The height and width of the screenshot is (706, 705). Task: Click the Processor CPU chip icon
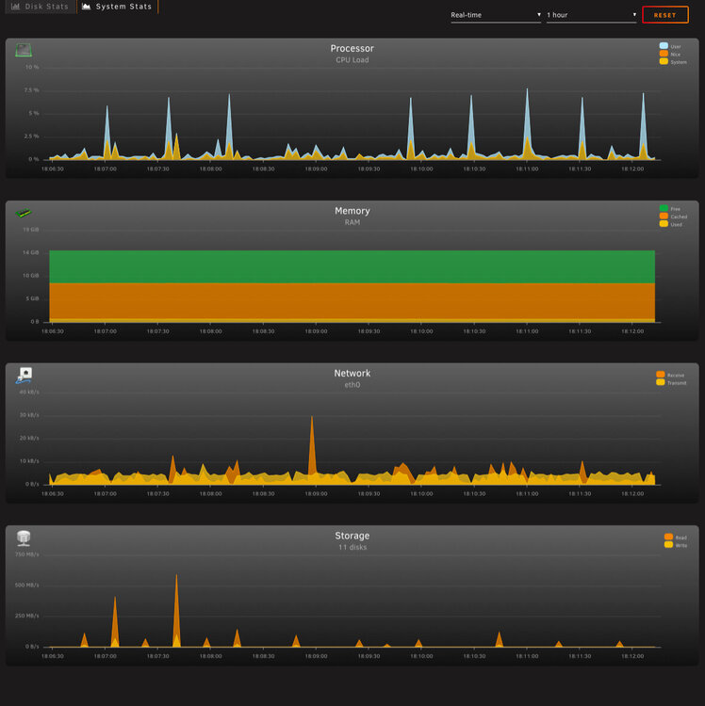(x=24, y=50)
